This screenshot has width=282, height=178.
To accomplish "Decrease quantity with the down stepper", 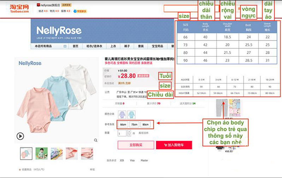I will click(129, 135).
